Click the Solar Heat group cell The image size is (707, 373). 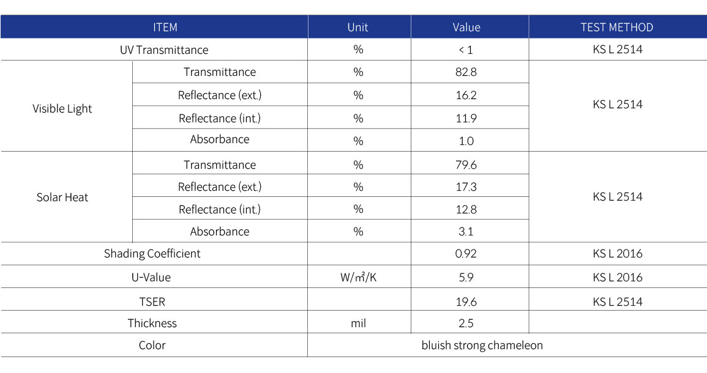62,198
